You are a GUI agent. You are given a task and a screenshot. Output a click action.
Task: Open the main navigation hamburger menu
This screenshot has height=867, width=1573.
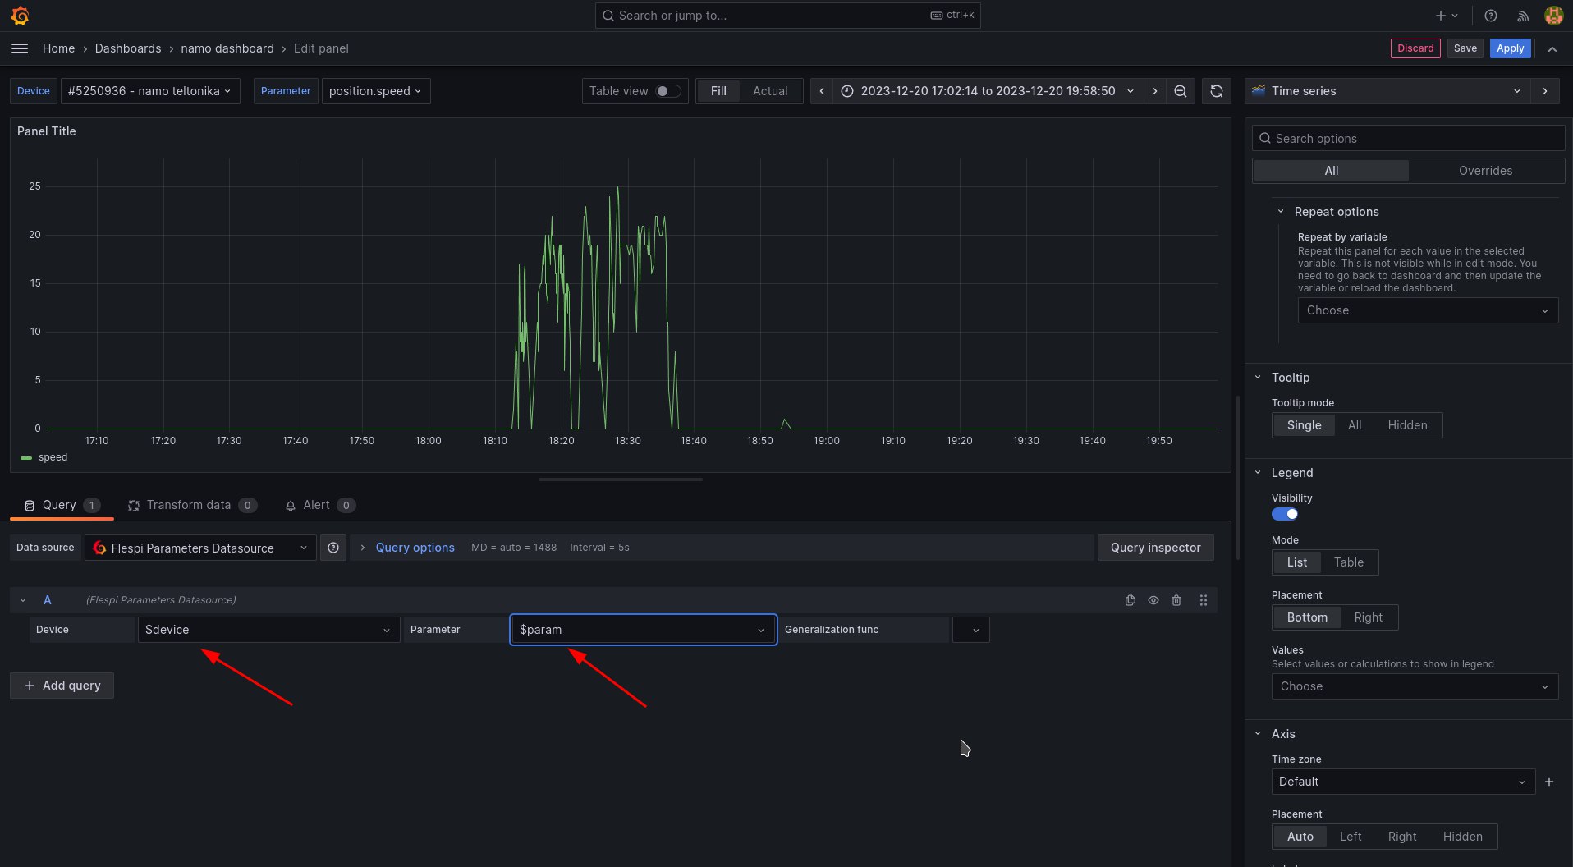click(19, 48)
